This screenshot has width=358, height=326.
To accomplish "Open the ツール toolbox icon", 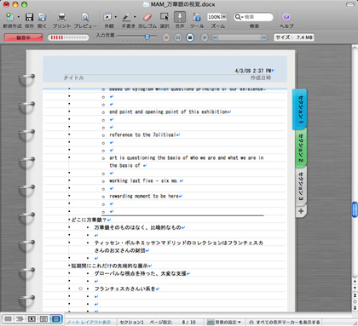I will pyautogui.click(x=197, y=17).
